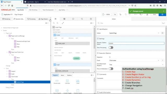Screen dimensions: 167x94
Task: Select the Regions gallery tab
Action: (55, 75)
